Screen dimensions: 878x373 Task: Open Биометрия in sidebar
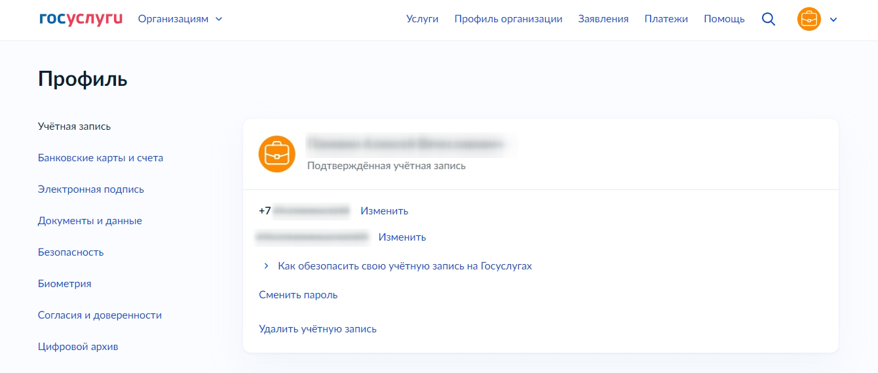pos(64,284)
